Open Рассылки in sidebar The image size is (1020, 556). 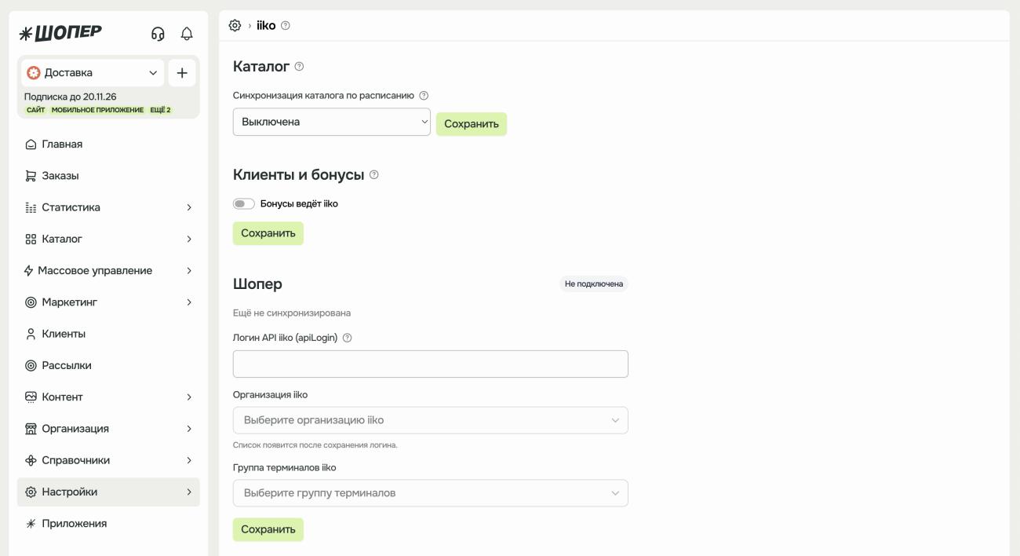(108, 365)
